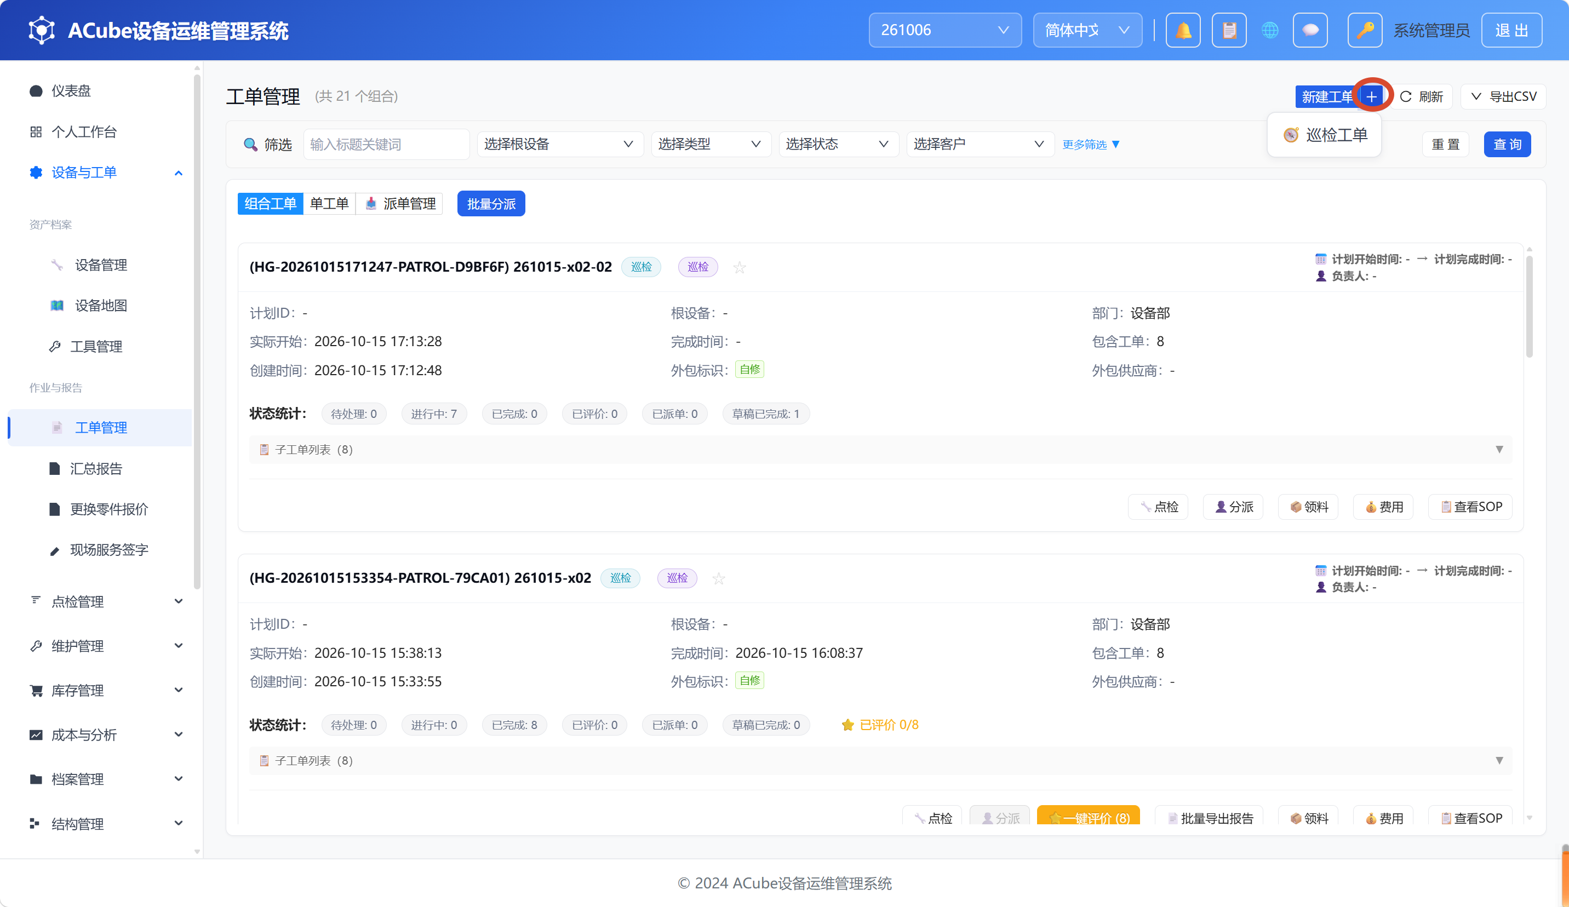This screenshot has height=907, width=1569.
Task: Open 更换零件报价 in sidebar
Action: 109,509
